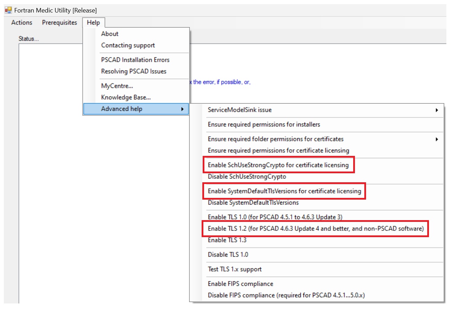The image size is (454, 309).
Task: Expand folder permissions for certificates submenu
Action: (436, 139)
